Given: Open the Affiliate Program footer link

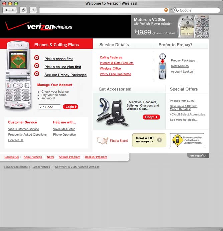Looking at the screenshot, I should 69,157.
